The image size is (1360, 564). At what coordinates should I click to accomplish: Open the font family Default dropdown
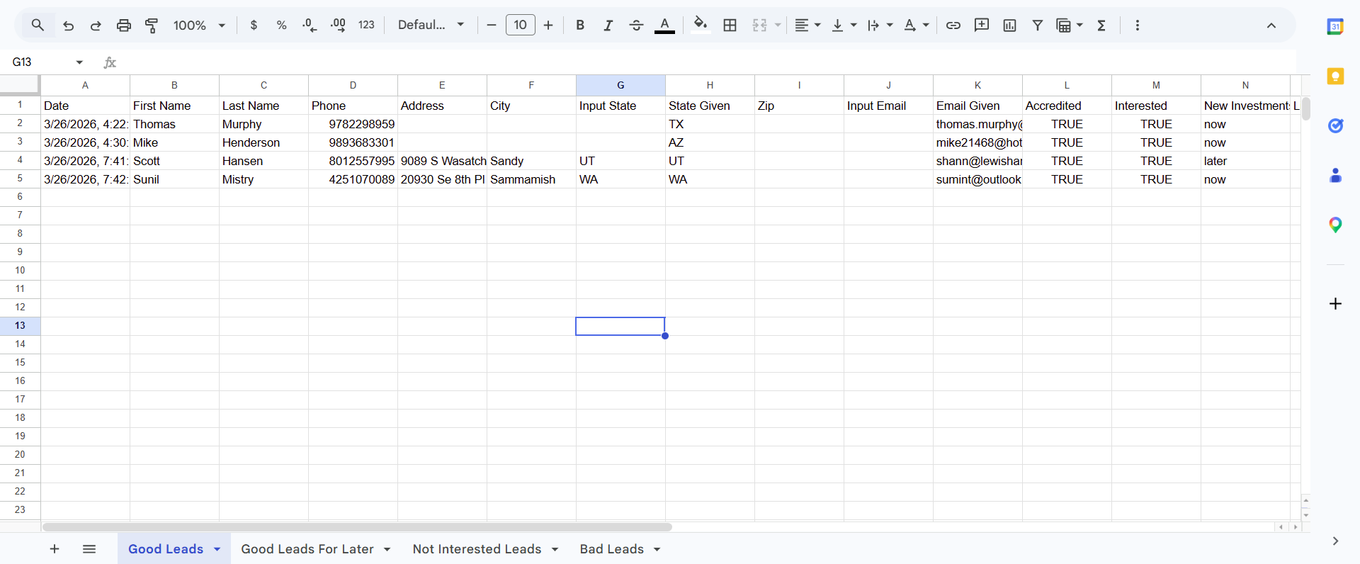point(431,26)
